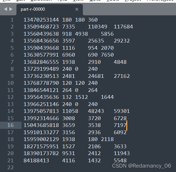
Task: Click phone number 13560439638
Action: click(41, 34)
